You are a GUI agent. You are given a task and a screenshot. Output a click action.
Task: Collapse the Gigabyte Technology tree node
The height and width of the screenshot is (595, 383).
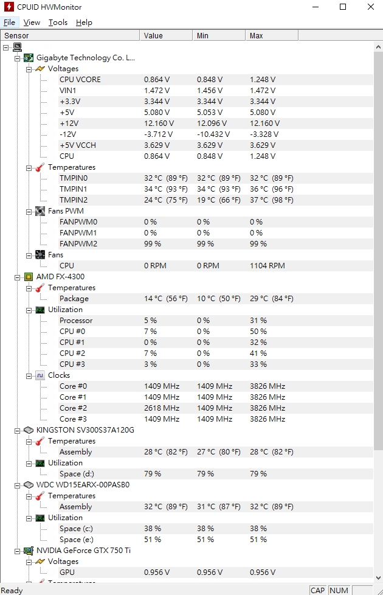click(17, 58)
